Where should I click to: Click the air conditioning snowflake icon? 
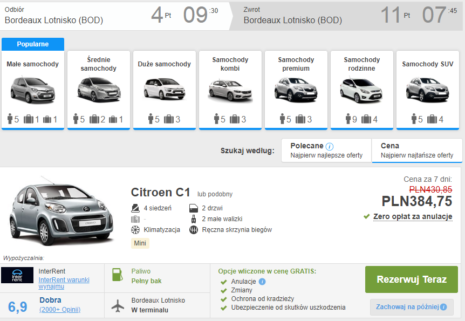coord(135,230)
